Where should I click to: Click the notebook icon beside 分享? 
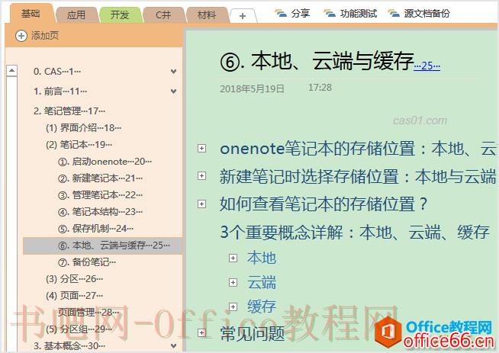click(x=281, y=14)
